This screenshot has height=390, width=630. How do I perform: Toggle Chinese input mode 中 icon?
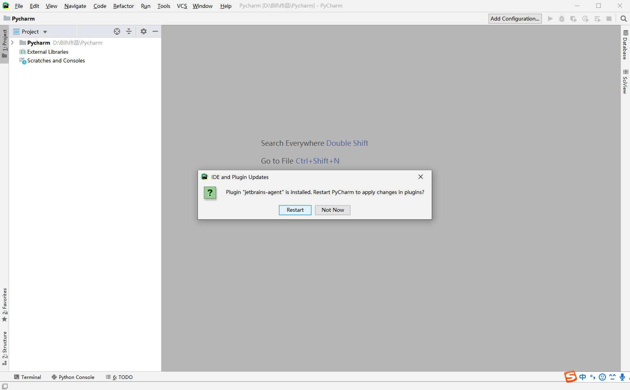click(583, 377)
